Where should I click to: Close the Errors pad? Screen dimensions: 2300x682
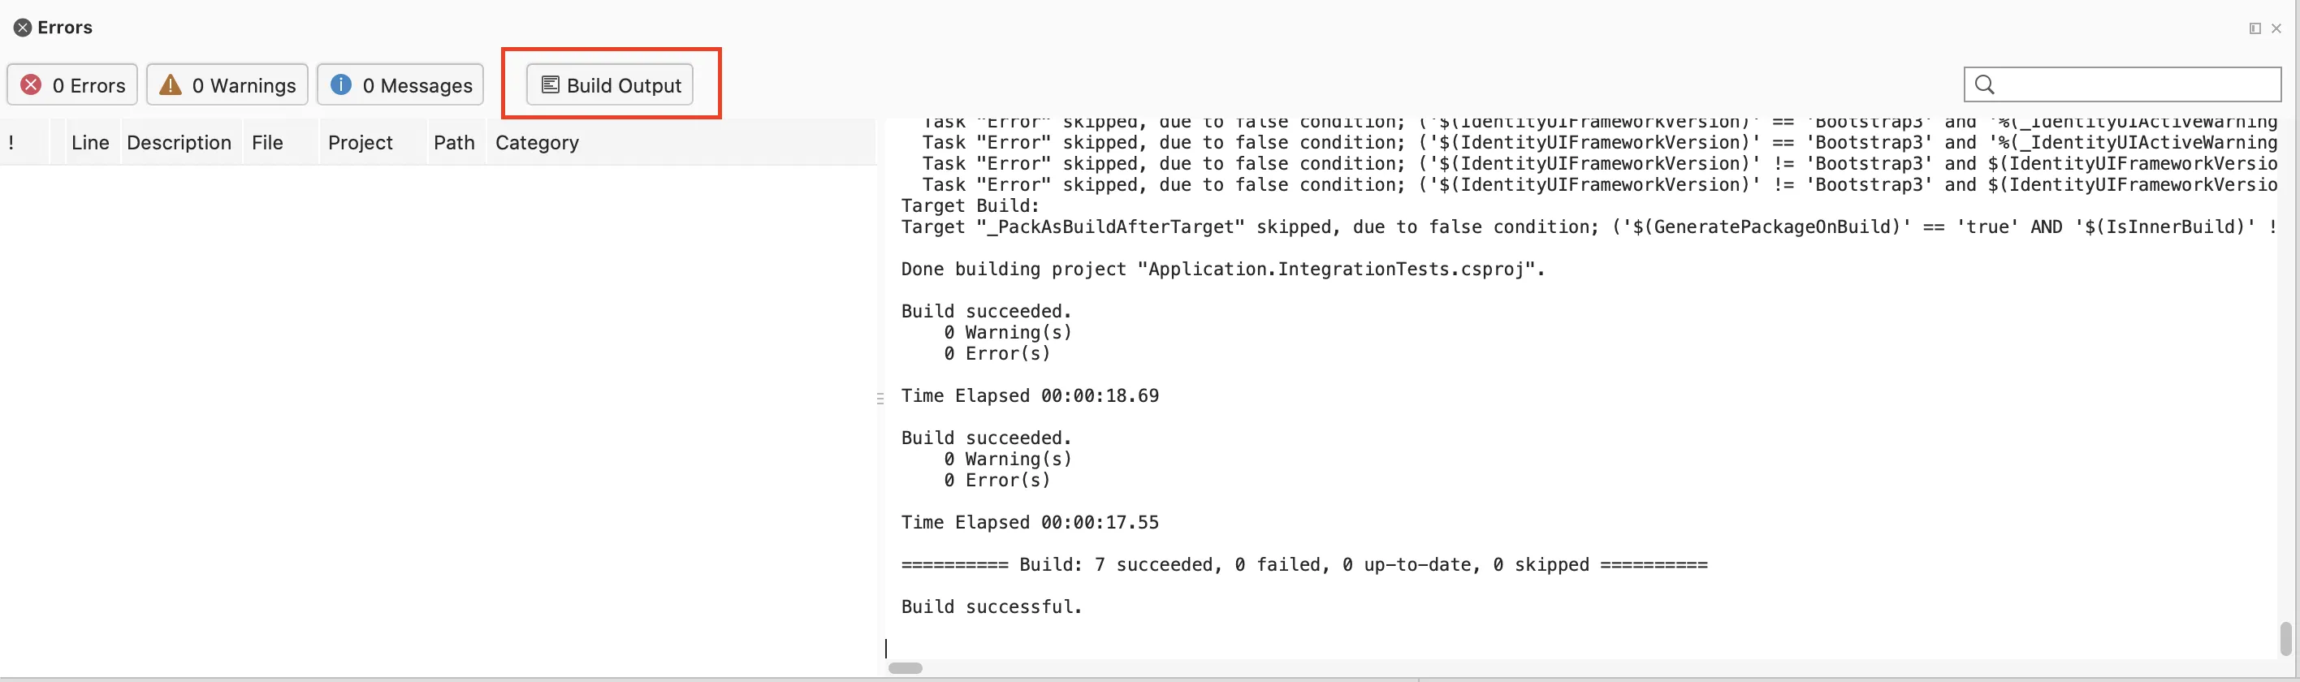click(x=2276, y=28)
